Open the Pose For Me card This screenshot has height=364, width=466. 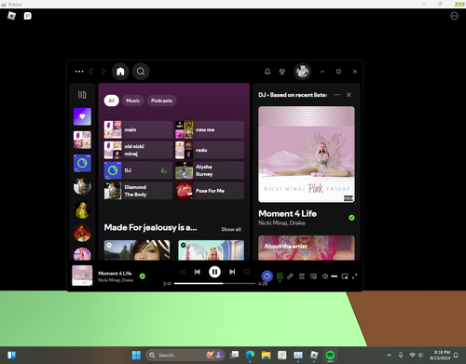(210, 191)
